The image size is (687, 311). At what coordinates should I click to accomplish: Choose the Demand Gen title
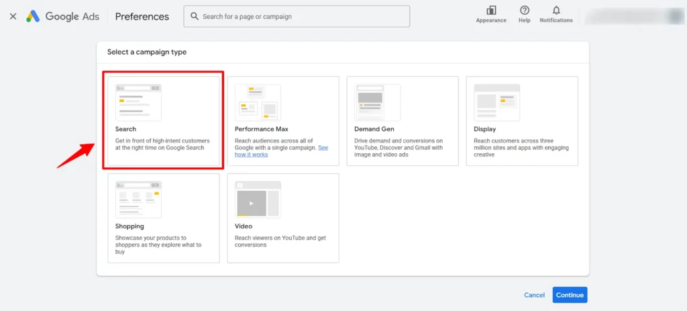(374, 130)
